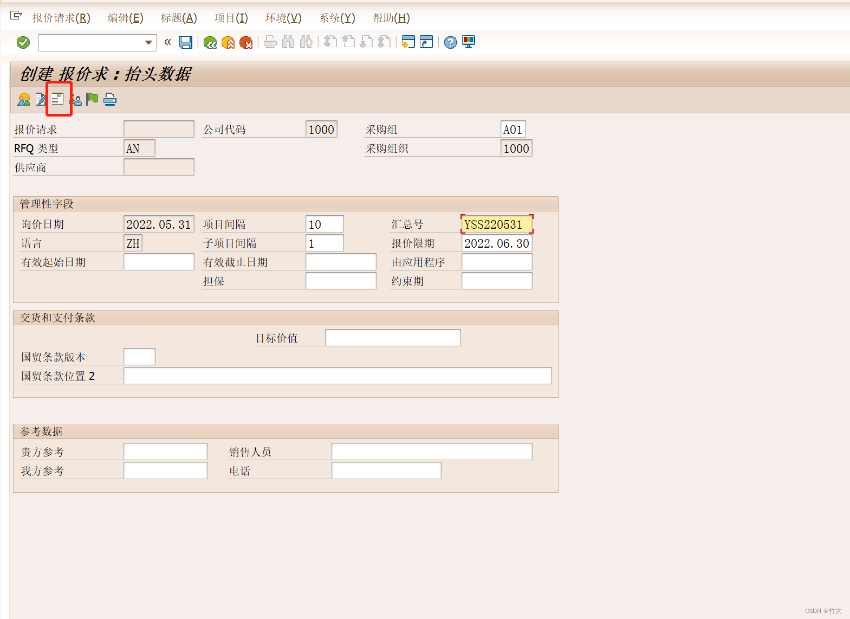Click the 采购组织 field containing 1000

(x=516, y=149)
